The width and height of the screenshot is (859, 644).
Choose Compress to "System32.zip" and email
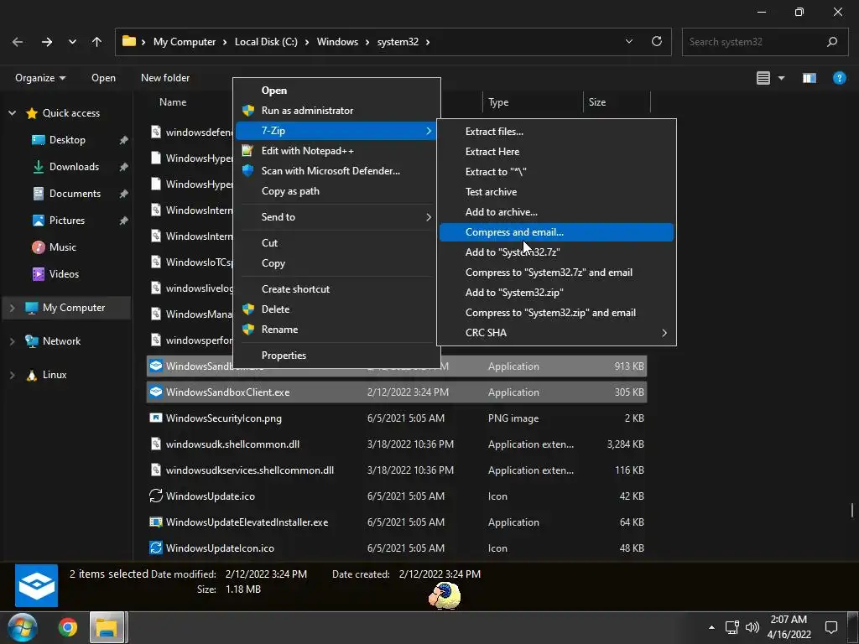point(556,313)
